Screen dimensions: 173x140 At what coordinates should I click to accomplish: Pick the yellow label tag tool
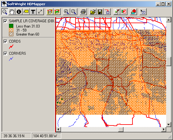click(x=26, y=12)
